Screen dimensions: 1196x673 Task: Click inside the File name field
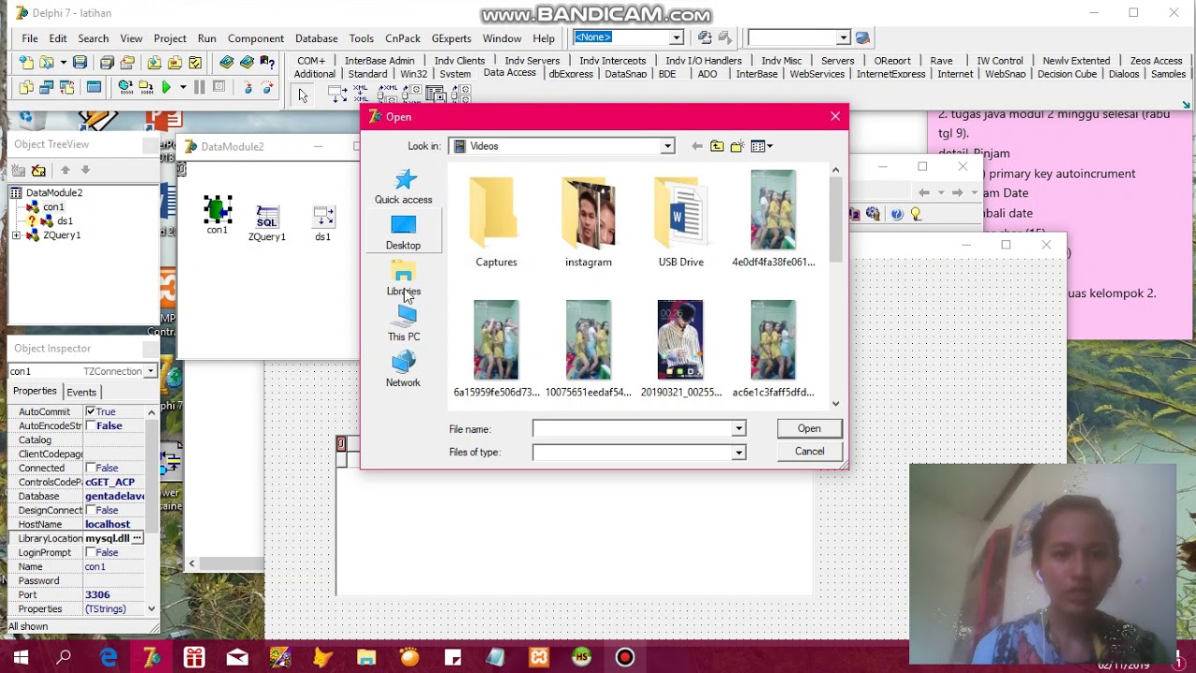click(x=632, y=429)
